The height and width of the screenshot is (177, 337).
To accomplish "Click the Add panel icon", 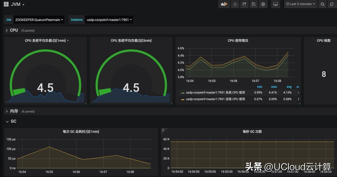I will click(x=224, y=4).
